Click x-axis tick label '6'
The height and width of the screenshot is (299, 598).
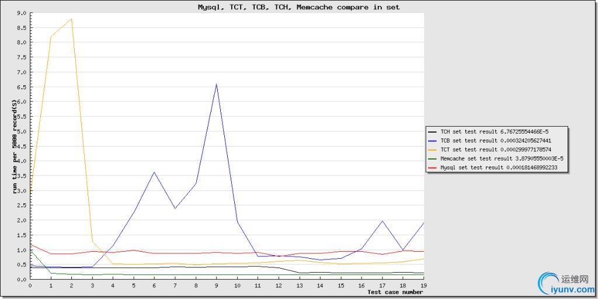pos(154,285)
